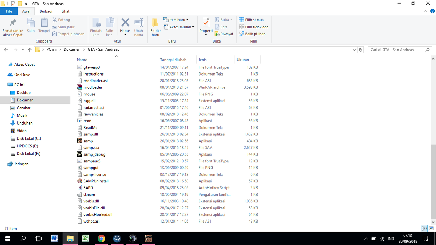Select the file named wshps.asi
436x245 pixels.
pos(91,222)
